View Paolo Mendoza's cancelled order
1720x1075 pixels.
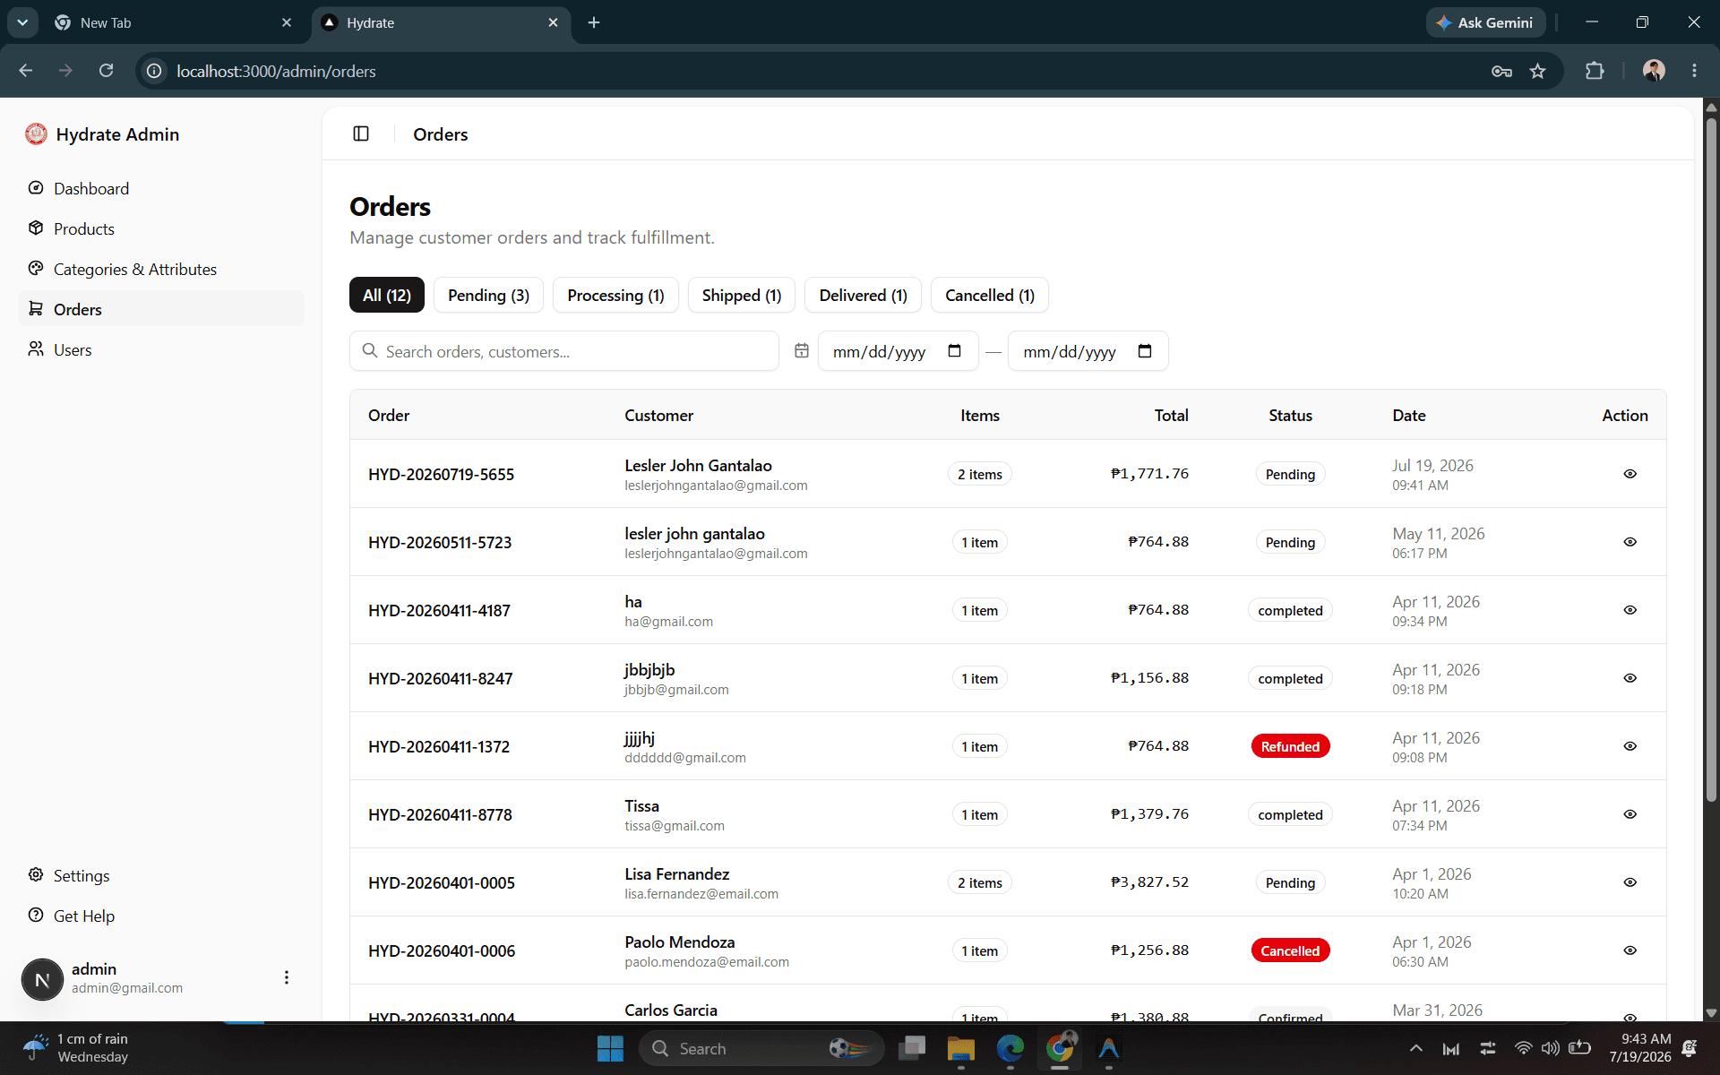coord(1630,950)
